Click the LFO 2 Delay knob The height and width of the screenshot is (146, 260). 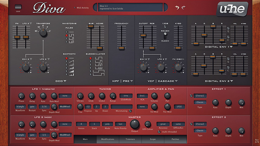[32, 124]
